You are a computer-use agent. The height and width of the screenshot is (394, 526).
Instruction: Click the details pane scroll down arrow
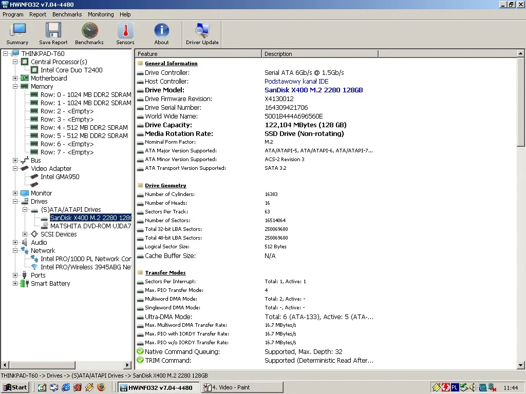coord(521,365)
